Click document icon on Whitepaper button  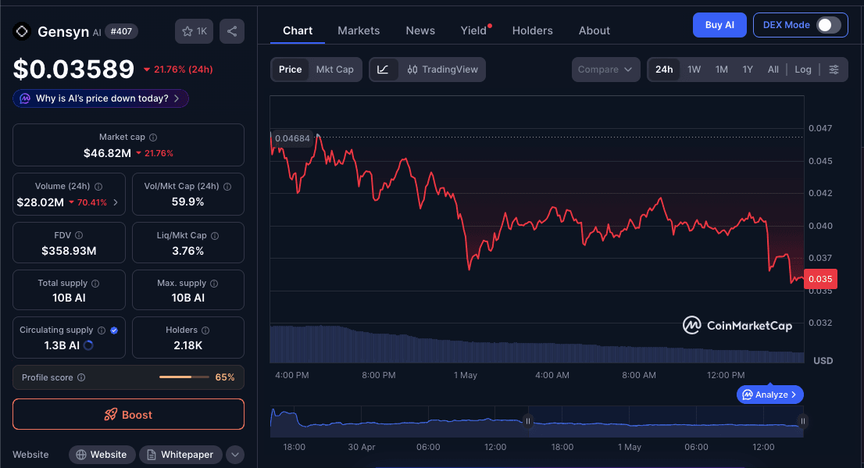coord(151,455)
